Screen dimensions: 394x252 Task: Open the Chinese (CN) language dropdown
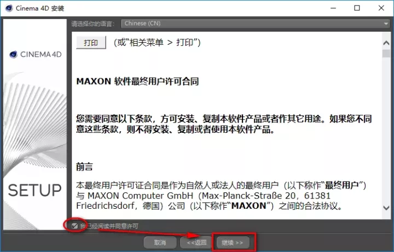pyautogui.click(x=255, y=24)
